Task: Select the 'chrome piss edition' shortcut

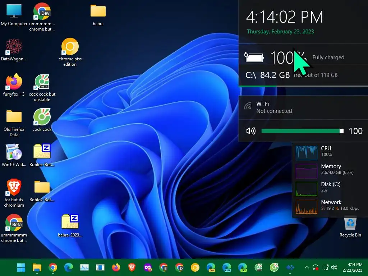Action: pyautogui.click(x=70, y=52)
